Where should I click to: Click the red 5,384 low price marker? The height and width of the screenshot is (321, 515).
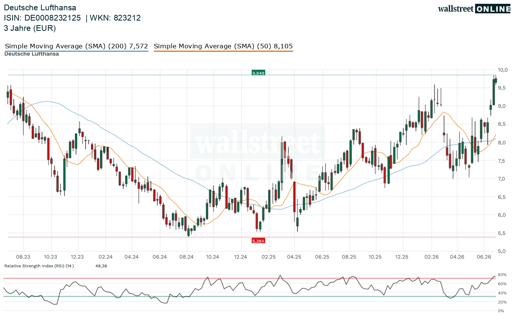pyautogui.click(x=258, y=241)
